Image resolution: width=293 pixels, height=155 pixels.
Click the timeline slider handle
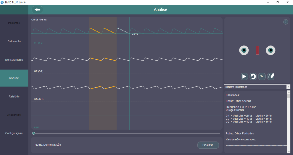pyautogui.click(x=34, y=133)
